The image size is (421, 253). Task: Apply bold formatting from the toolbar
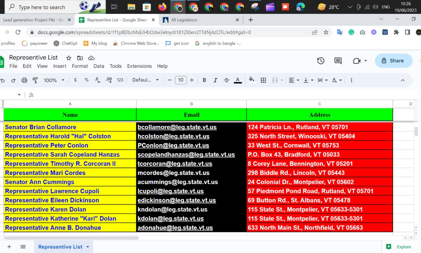[x=204, y=80]
